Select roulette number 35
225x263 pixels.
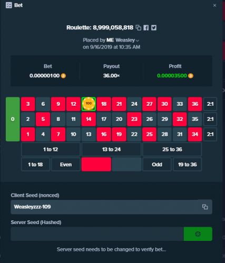click(195, 119)
